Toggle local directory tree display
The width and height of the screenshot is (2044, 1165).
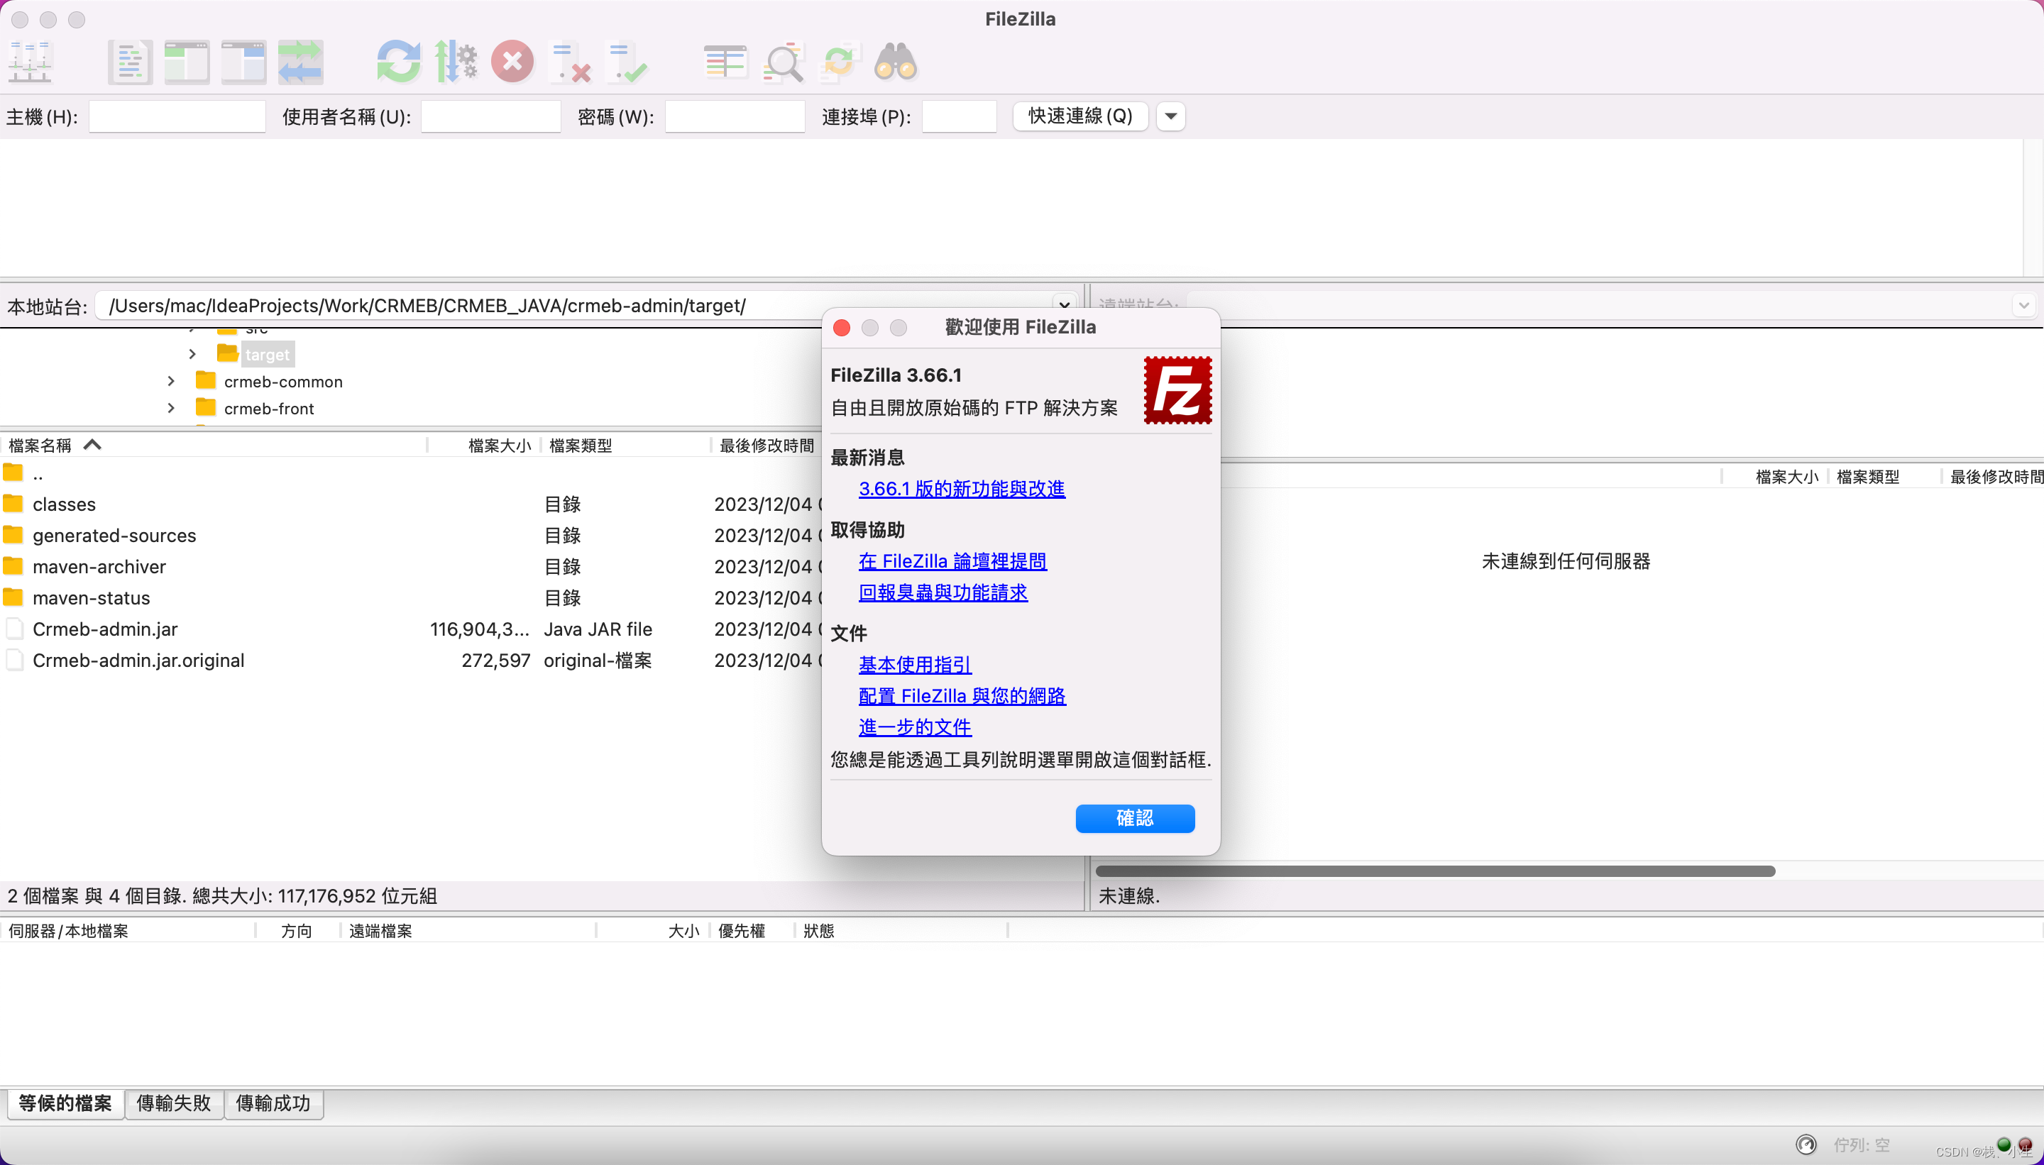pyautogui.click(x=187, y=62)
